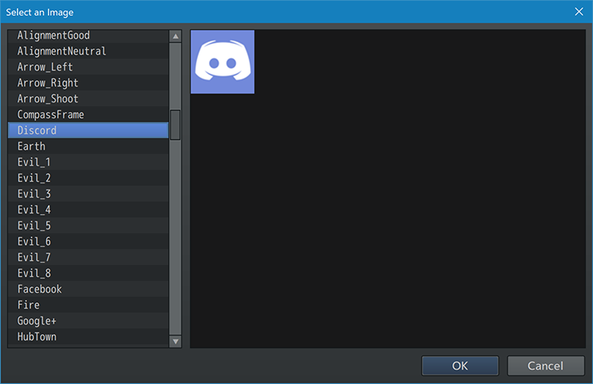Choose Evil_1 from the list
Screen dimensions: 593x384
(x=88, y=162)
